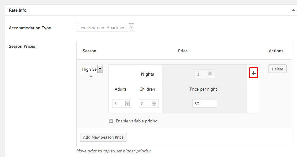The image size is (297, 157).
Task: Click inside the Adults number field
Action: click(118, 104)
